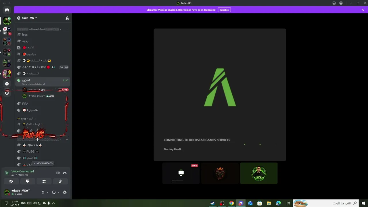Create a channel in the top category

pos(67,29)
